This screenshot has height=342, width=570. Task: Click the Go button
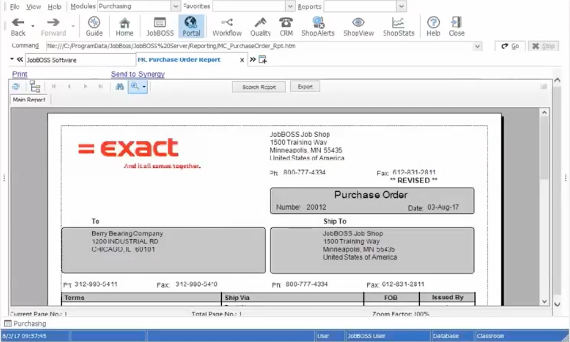point(510,46)
